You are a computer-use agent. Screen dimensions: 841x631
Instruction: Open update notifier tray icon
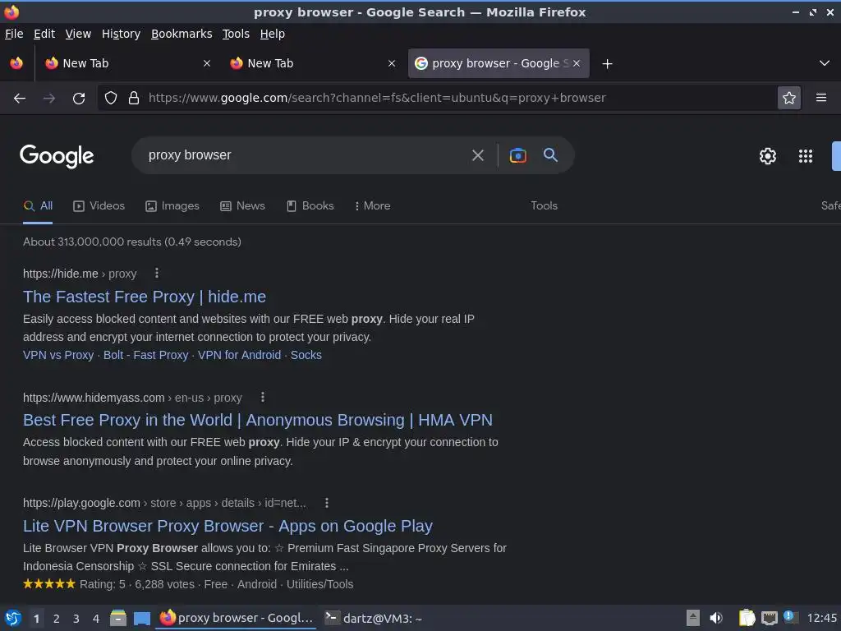coord(789,616)
